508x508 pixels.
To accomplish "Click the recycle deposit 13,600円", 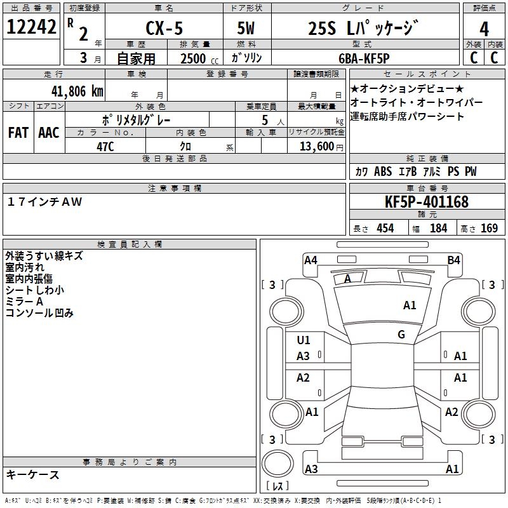I will coord(321,147).
